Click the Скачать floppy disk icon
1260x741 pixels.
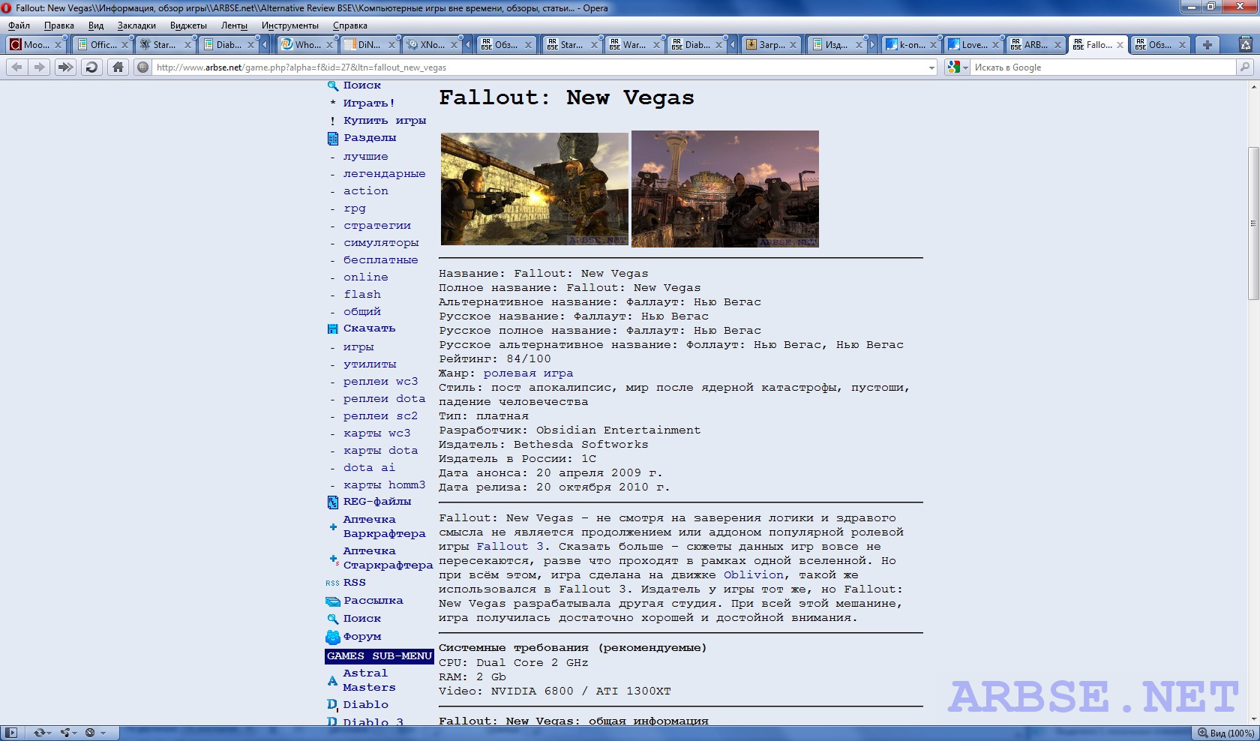click(333, 329)
